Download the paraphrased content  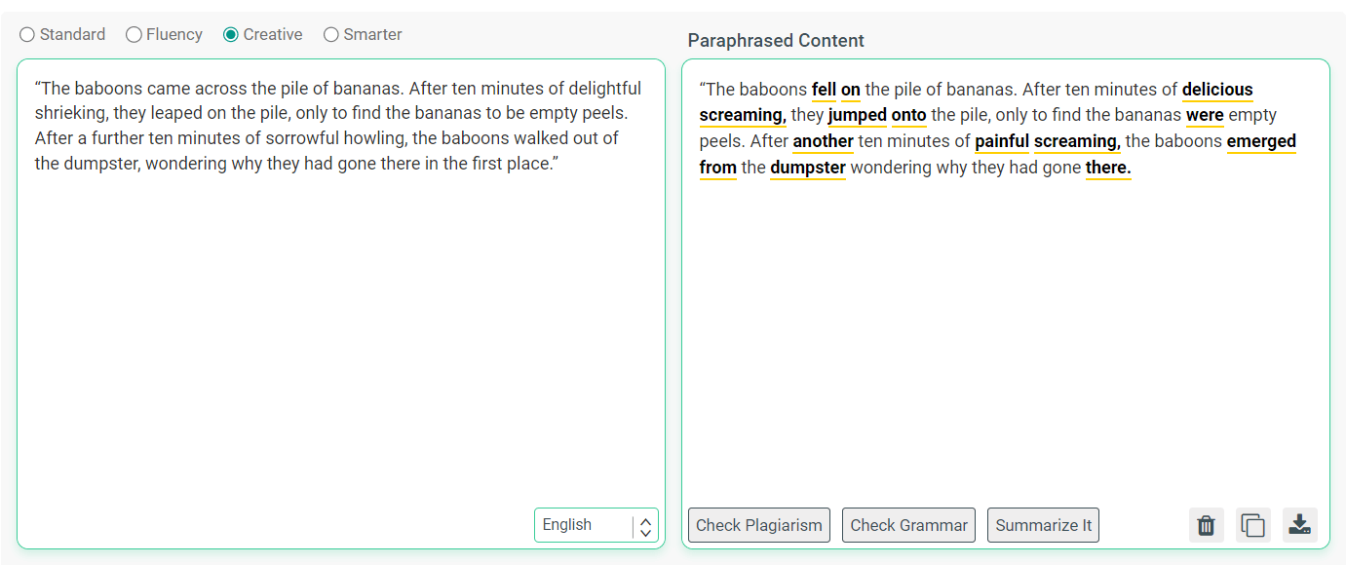click(1299, 525)
